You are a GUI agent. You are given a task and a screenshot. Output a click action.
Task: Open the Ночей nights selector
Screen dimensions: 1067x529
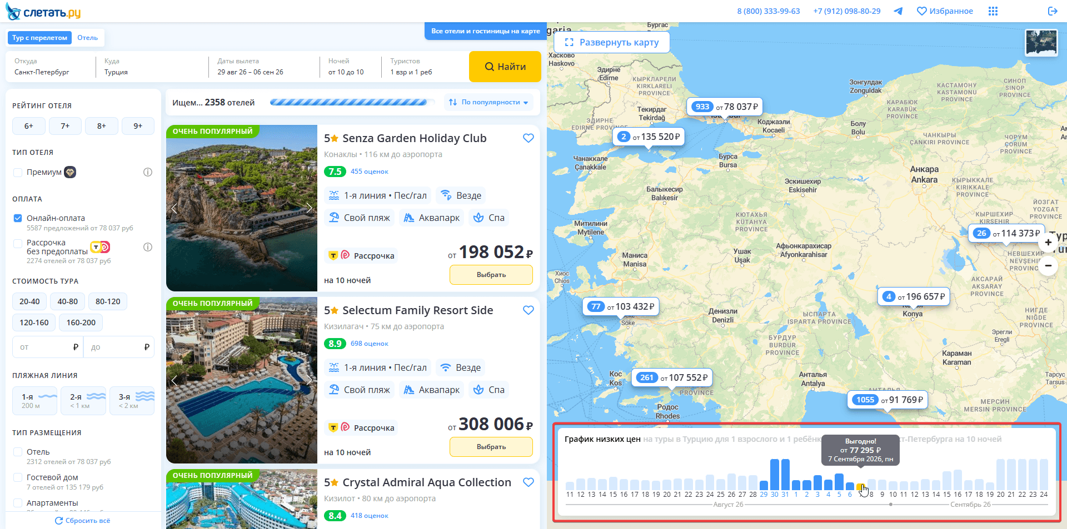pyautogui.click(x=350, y=67)
